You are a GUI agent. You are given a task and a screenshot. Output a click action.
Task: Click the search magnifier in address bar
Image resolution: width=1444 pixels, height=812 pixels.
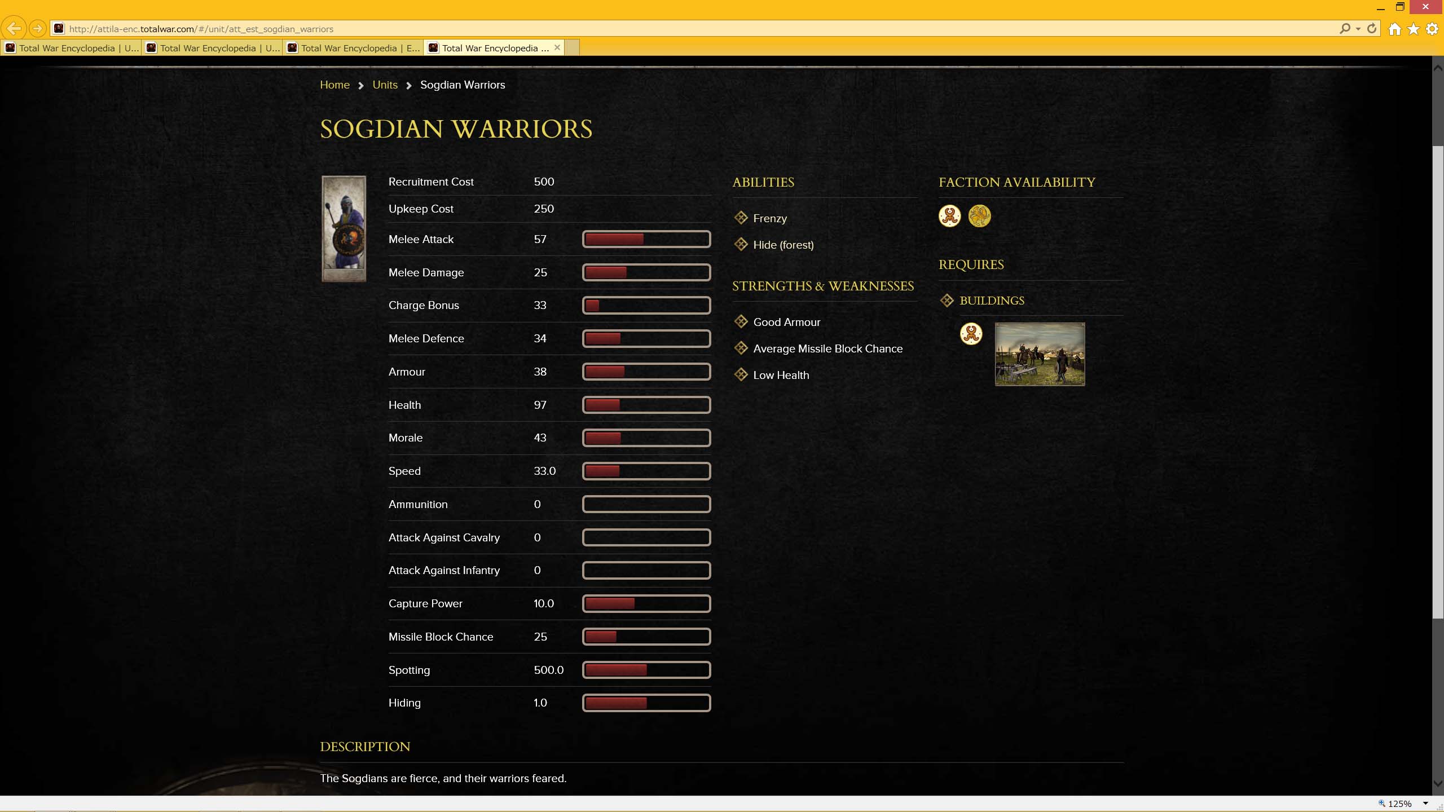pos(1345,28)
